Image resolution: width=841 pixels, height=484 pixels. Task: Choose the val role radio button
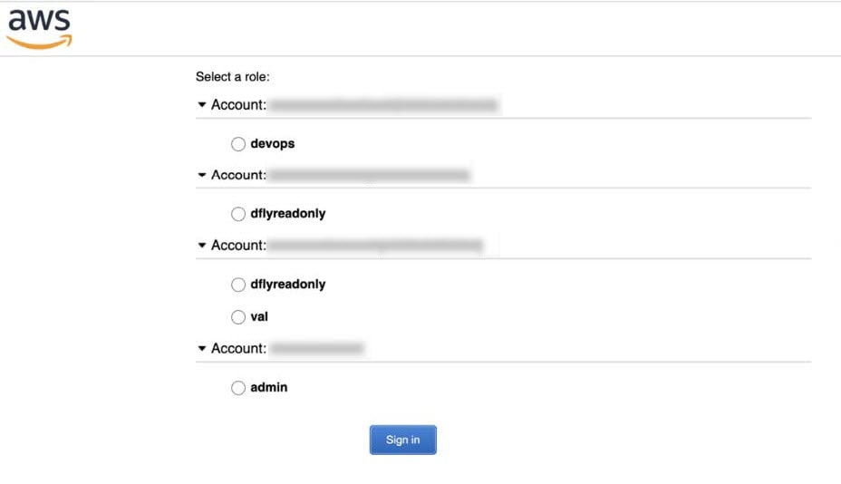(238, 317)
